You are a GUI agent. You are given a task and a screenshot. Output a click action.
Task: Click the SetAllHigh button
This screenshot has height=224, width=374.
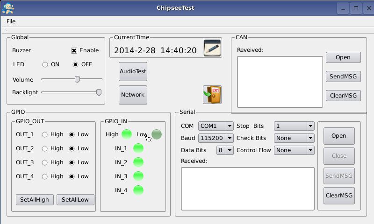(35, 199)
